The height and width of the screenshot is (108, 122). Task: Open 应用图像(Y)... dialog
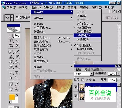click(x=52, y=28)
